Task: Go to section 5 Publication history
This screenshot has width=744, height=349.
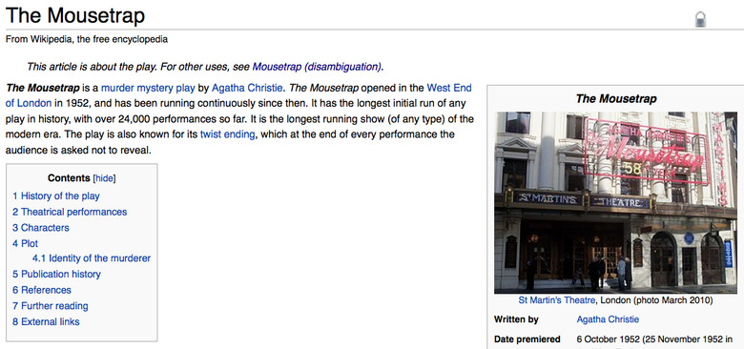Action: 56,274
